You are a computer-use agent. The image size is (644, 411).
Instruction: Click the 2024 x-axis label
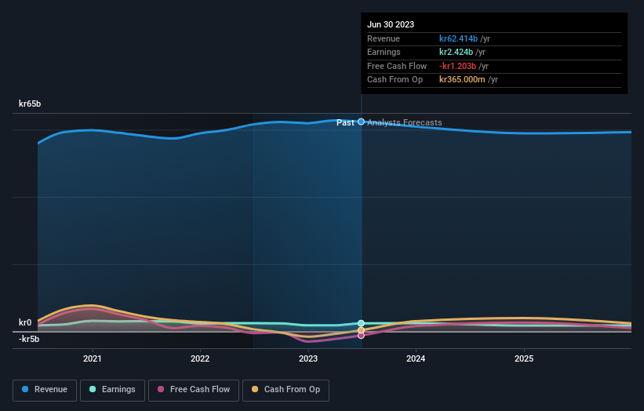click(416, 358)
